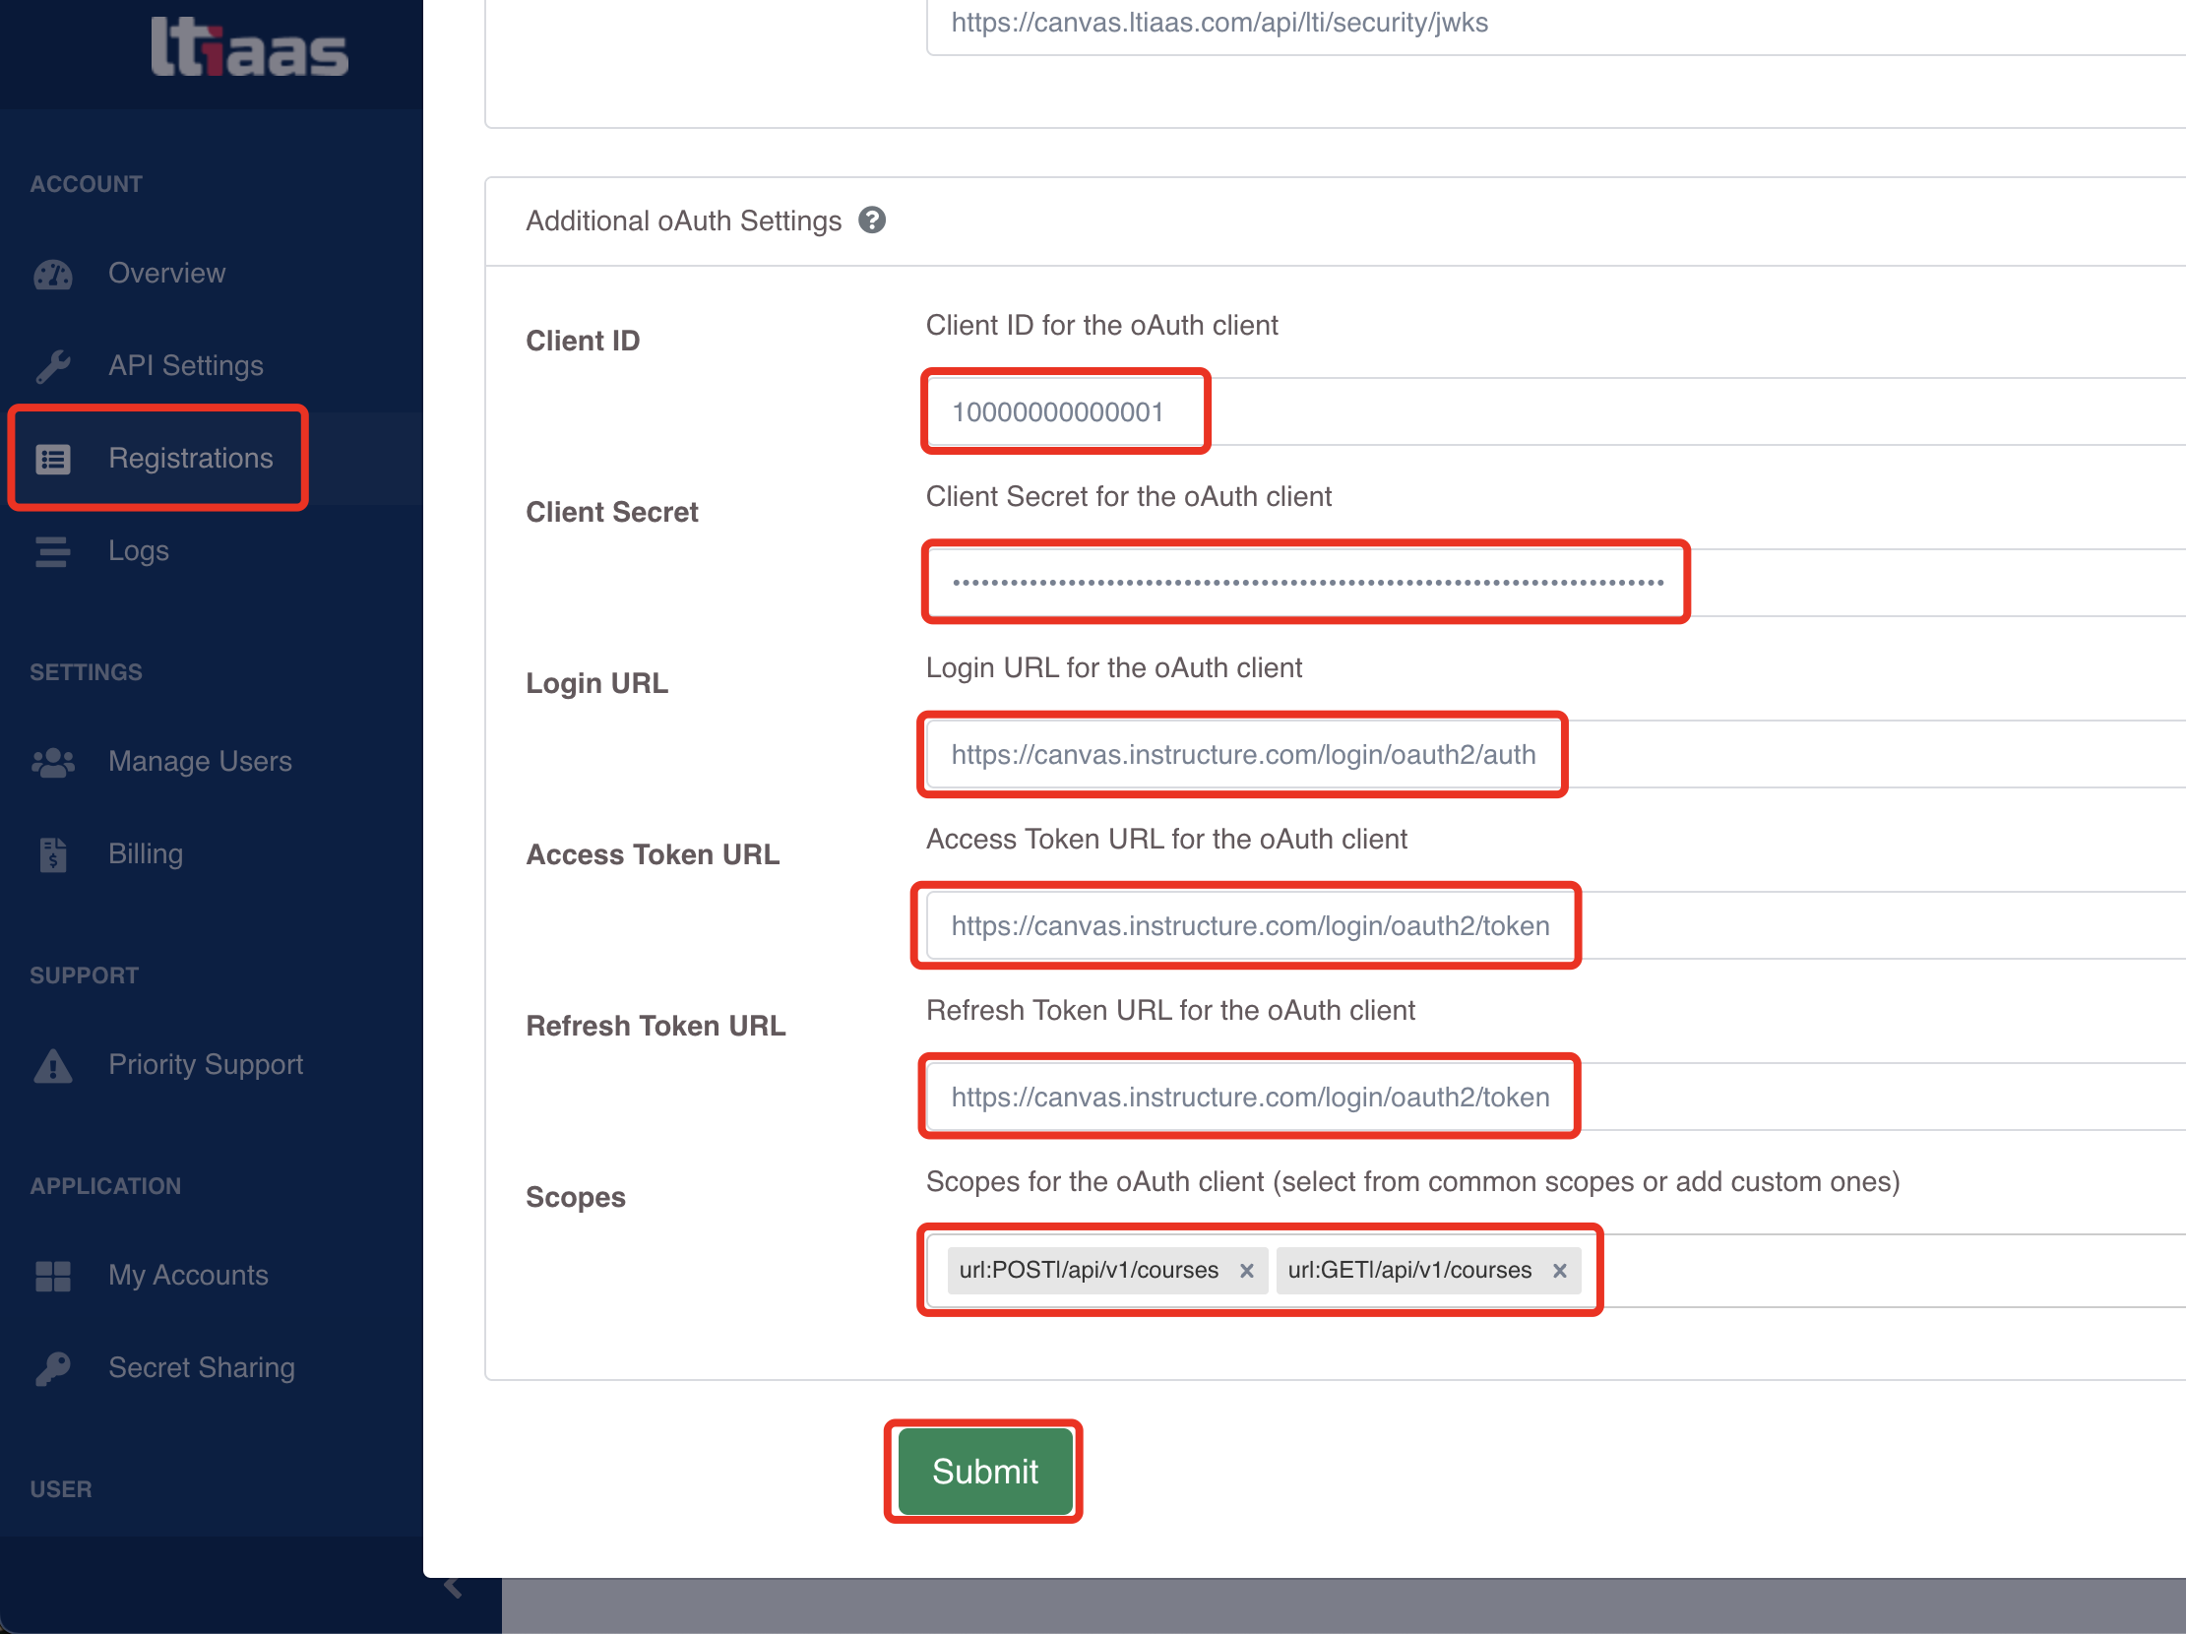Open the Overview dashboard icon
The width and height of the screenshot is (2186, 1634).
click(x=52, y=274)
